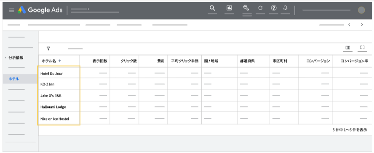Open the reports chart icon
Screen dimensions: 374x153
[229, 8]
